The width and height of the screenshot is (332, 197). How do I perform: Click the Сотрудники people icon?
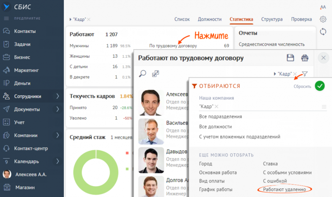[x=6, y=96]
